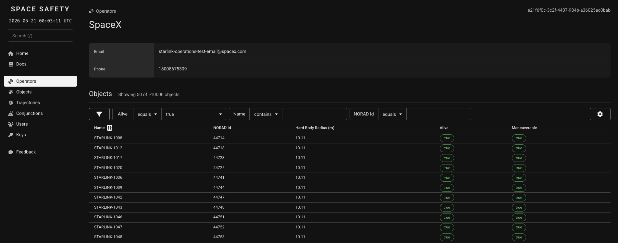
Task: Open table settings with gear icon
Action: point(600,114)
